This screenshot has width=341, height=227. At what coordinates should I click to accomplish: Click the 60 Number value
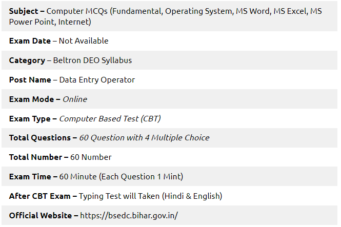(91, 157)
